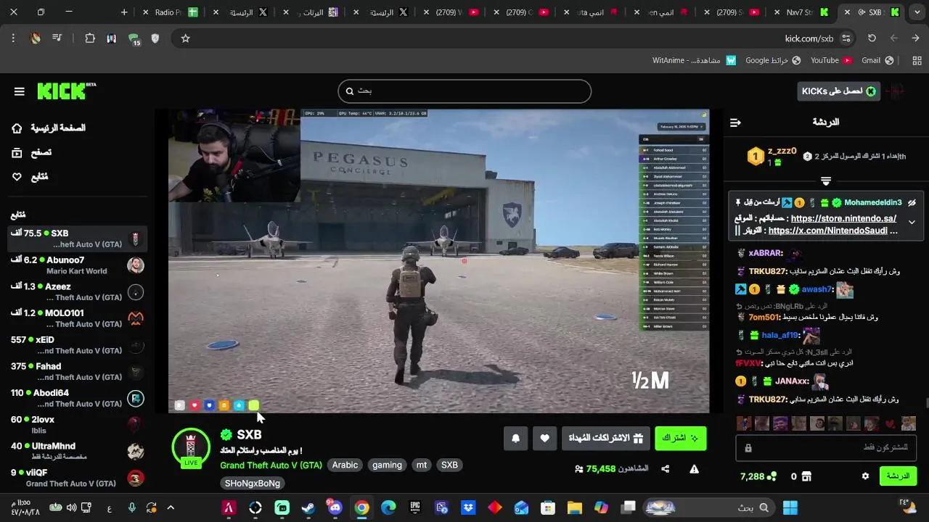Toggle follow heart button for SXB
Viewport: 929px width, 522px height.
pos(544,438)
